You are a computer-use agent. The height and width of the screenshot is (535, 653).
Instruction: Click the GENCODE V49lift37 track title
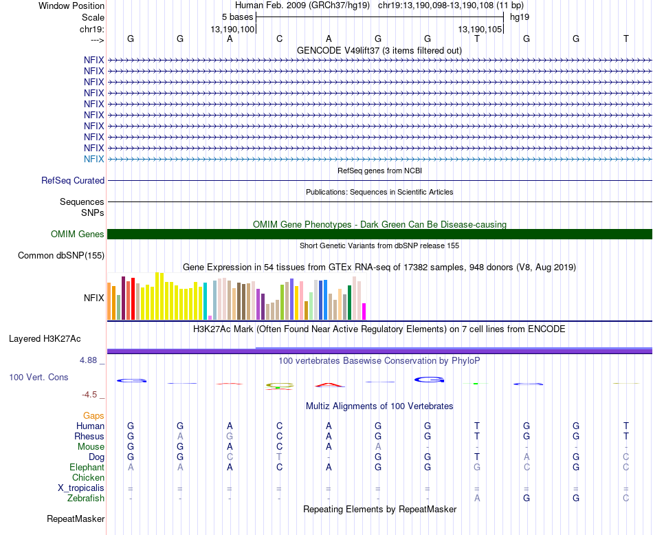(x=379, y=50)
